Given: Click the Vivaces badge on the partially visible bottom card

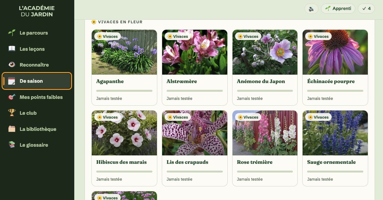Looking at the screenshot, I should pos(108,197).
